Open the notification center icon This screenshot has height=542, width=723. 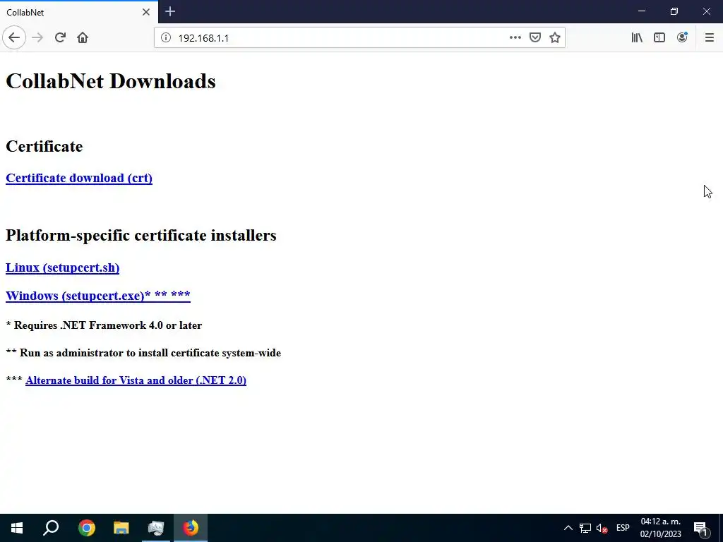(x=701, y=528)
